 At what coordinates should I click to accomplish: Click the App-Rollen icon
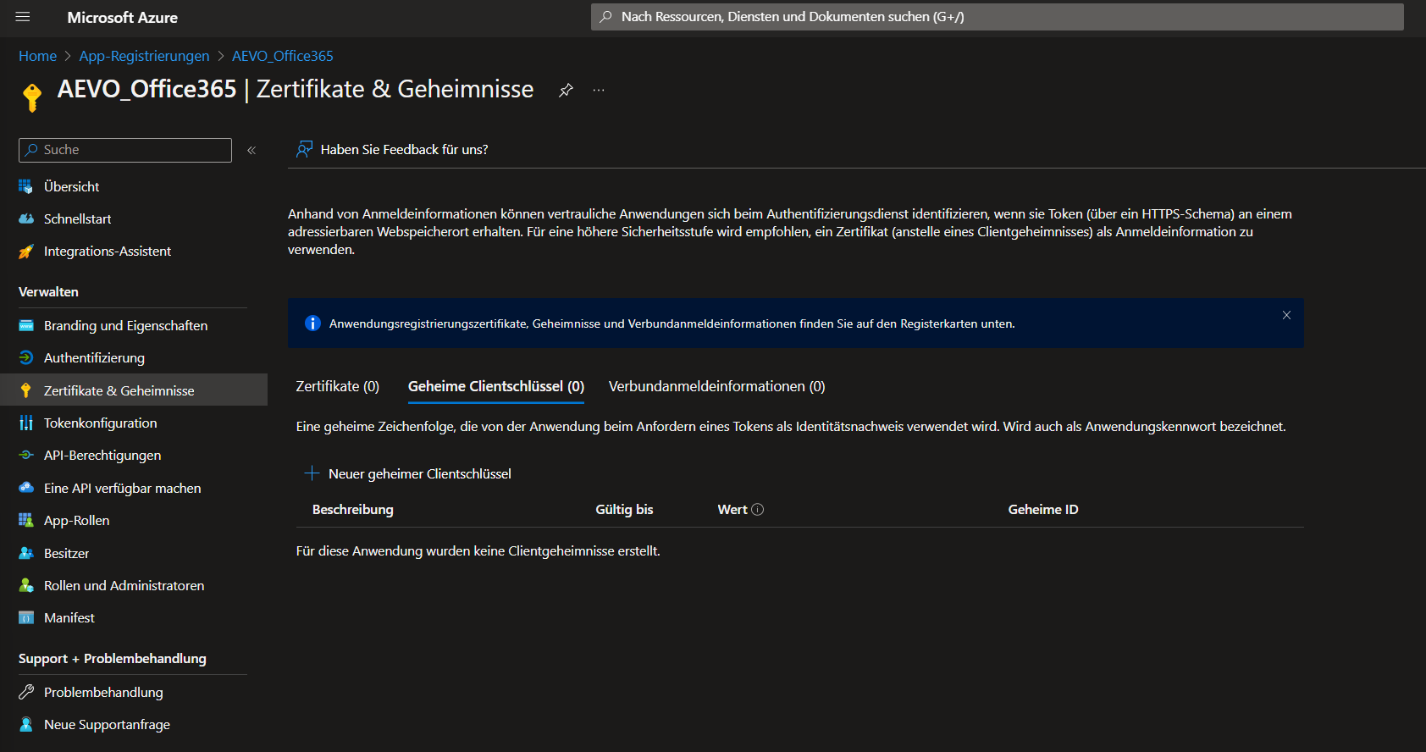click(x=26, y=521)
